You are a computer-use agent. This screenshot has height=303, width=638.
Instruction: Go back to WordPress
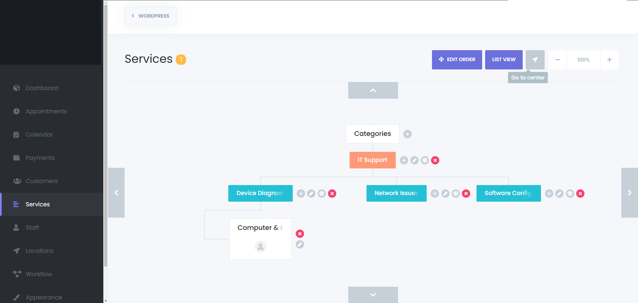[151, 16]
